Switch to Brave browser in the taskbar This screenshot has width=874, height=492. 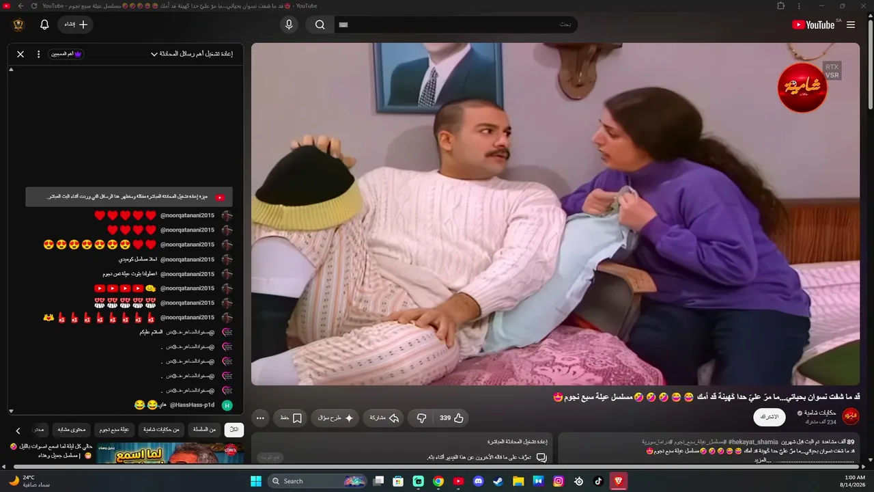click(x=619, y=481)
